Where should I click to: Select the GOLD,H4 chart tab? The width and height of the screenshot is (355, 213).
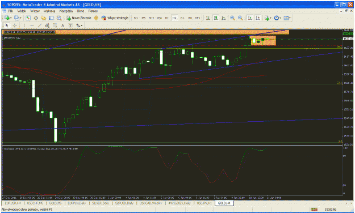tap(224, 203)
